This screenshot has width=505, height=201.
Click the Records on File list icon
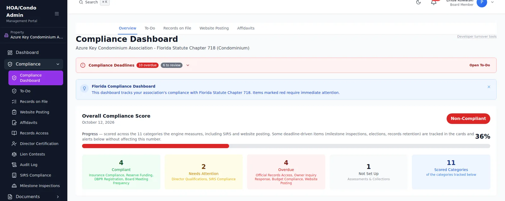14,102
